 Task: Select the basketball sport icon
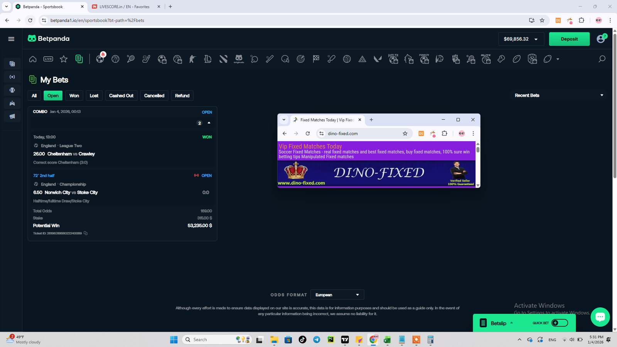click(115, 59)
